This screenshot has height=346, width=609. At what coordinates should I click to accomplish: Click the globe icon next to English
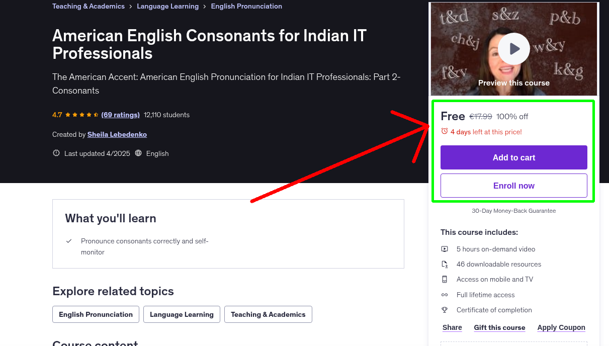click(138, 153)
